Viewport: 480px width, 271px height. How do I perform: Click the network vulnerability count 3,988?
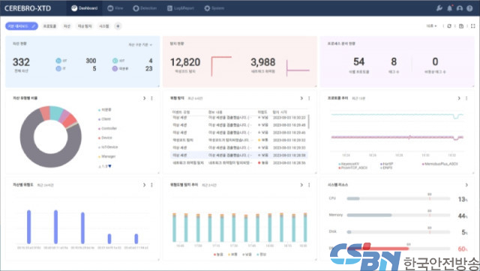tap(263, 62)
